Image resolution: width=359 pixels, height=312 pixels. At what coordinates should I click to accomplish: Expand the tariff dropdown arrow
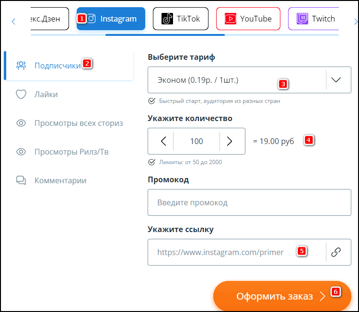coord(336,80)
